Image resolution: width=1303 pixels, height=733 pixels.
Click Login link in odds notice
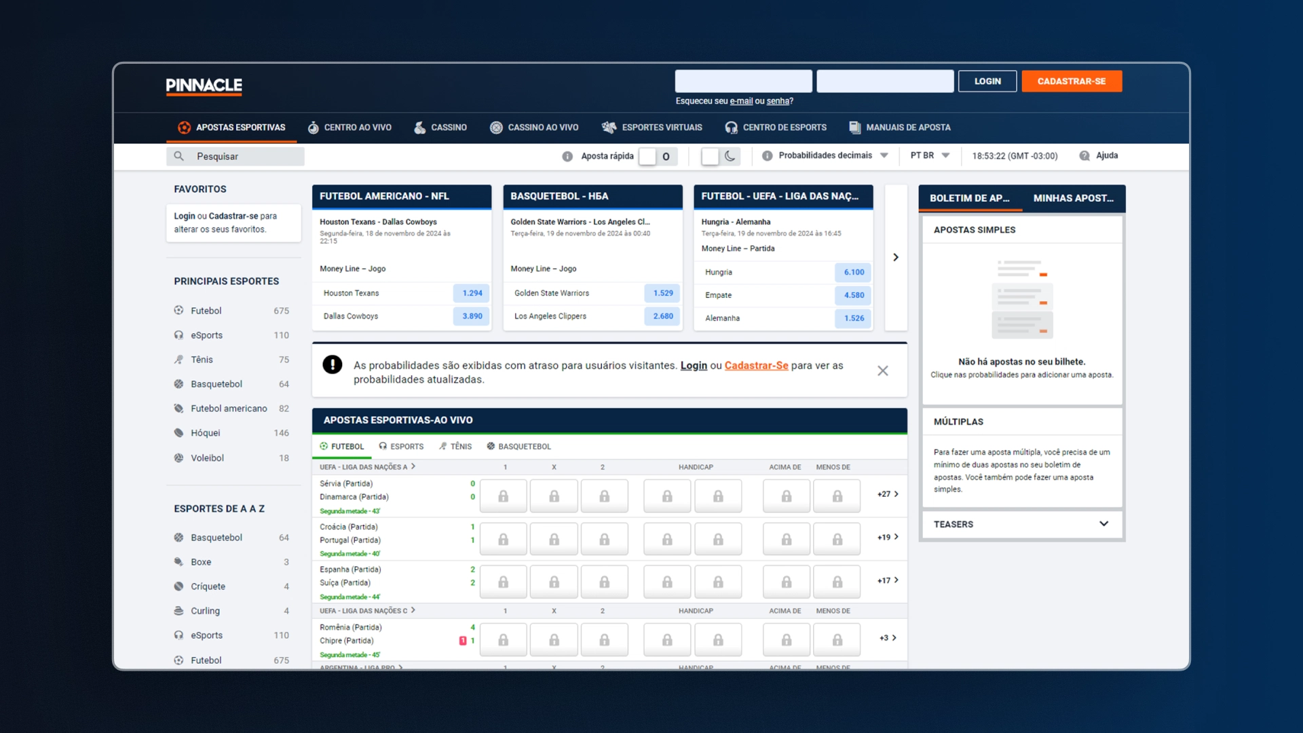(694, 365)
